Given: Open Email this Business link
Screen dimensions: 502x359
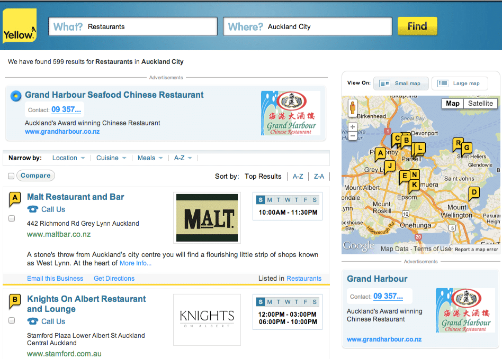Looking at the screenshot, I should coord(55,279).
